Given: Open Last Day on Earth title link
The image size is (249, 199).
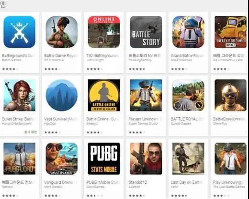Looking at the screenshot, I should 186,182.
